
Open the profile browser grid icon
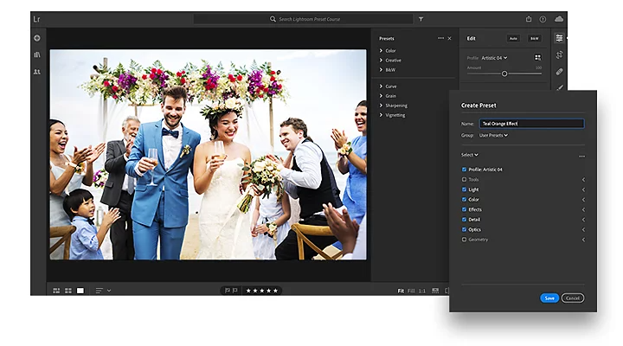coord(537,58)
